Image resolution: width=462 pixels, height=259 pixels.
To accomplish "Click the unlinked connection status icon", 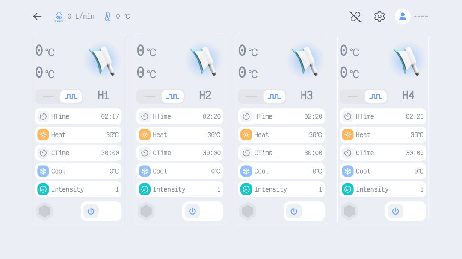I will [355, 17].
